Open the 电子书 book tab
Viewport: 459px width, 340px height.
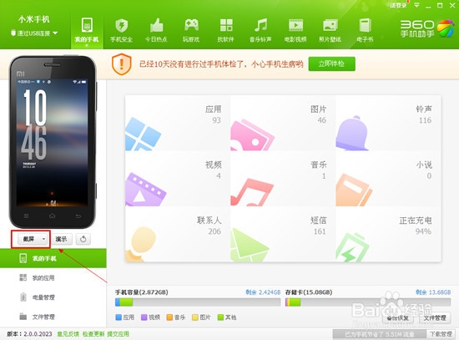click(x=365, y=31)
